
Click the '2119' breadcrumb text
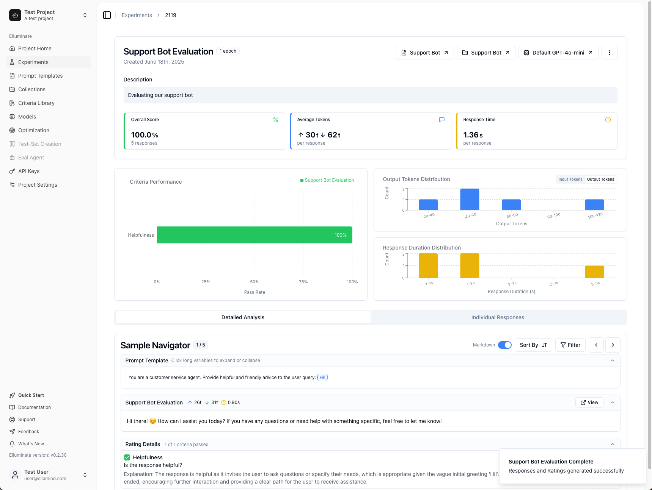(171, 15)
